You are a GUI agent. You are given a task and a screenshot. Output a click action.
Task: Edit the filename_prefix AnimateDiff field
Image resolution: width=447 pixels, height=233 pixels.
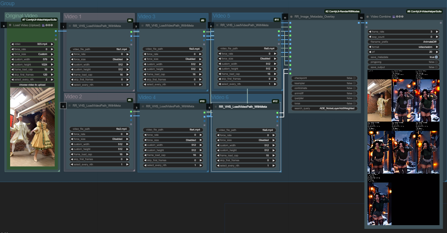(x=403, y=42)
